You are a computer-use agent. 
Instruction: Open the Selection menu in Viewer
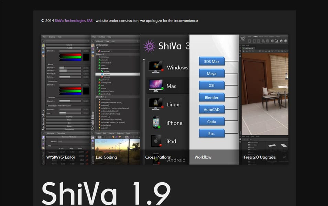pos(120,133)
